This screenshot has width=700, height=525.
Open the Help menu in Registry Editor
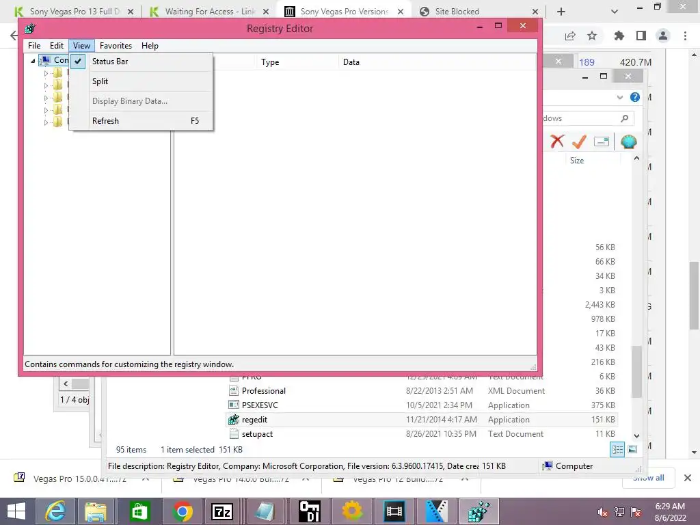pyautogui.click(x=150, y=46)
